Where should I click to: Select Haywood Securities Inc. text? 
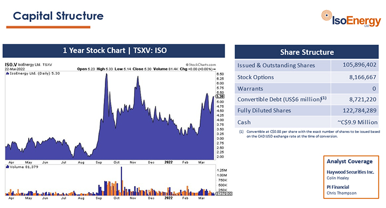350,172
